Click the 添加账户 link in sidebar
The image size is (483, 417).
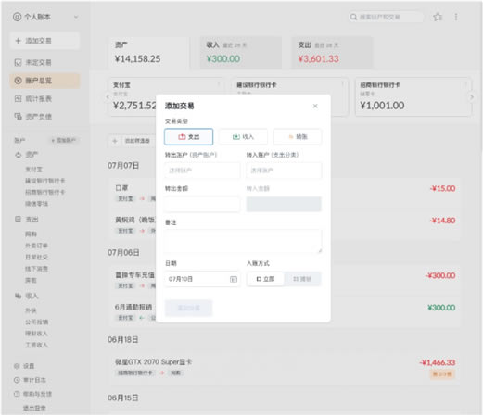coord(64,141)
